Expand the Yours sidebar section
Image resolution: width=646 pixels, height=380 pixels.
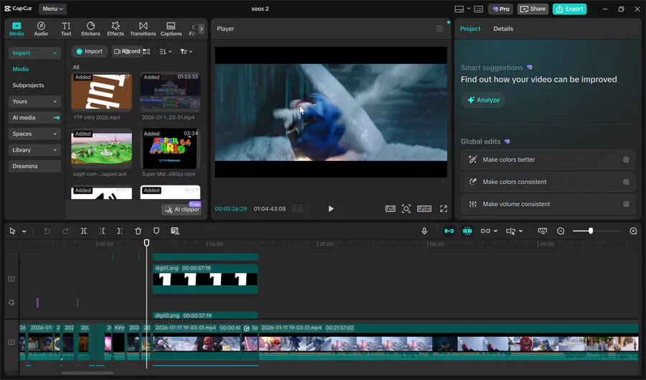click(x=34, y=101)
